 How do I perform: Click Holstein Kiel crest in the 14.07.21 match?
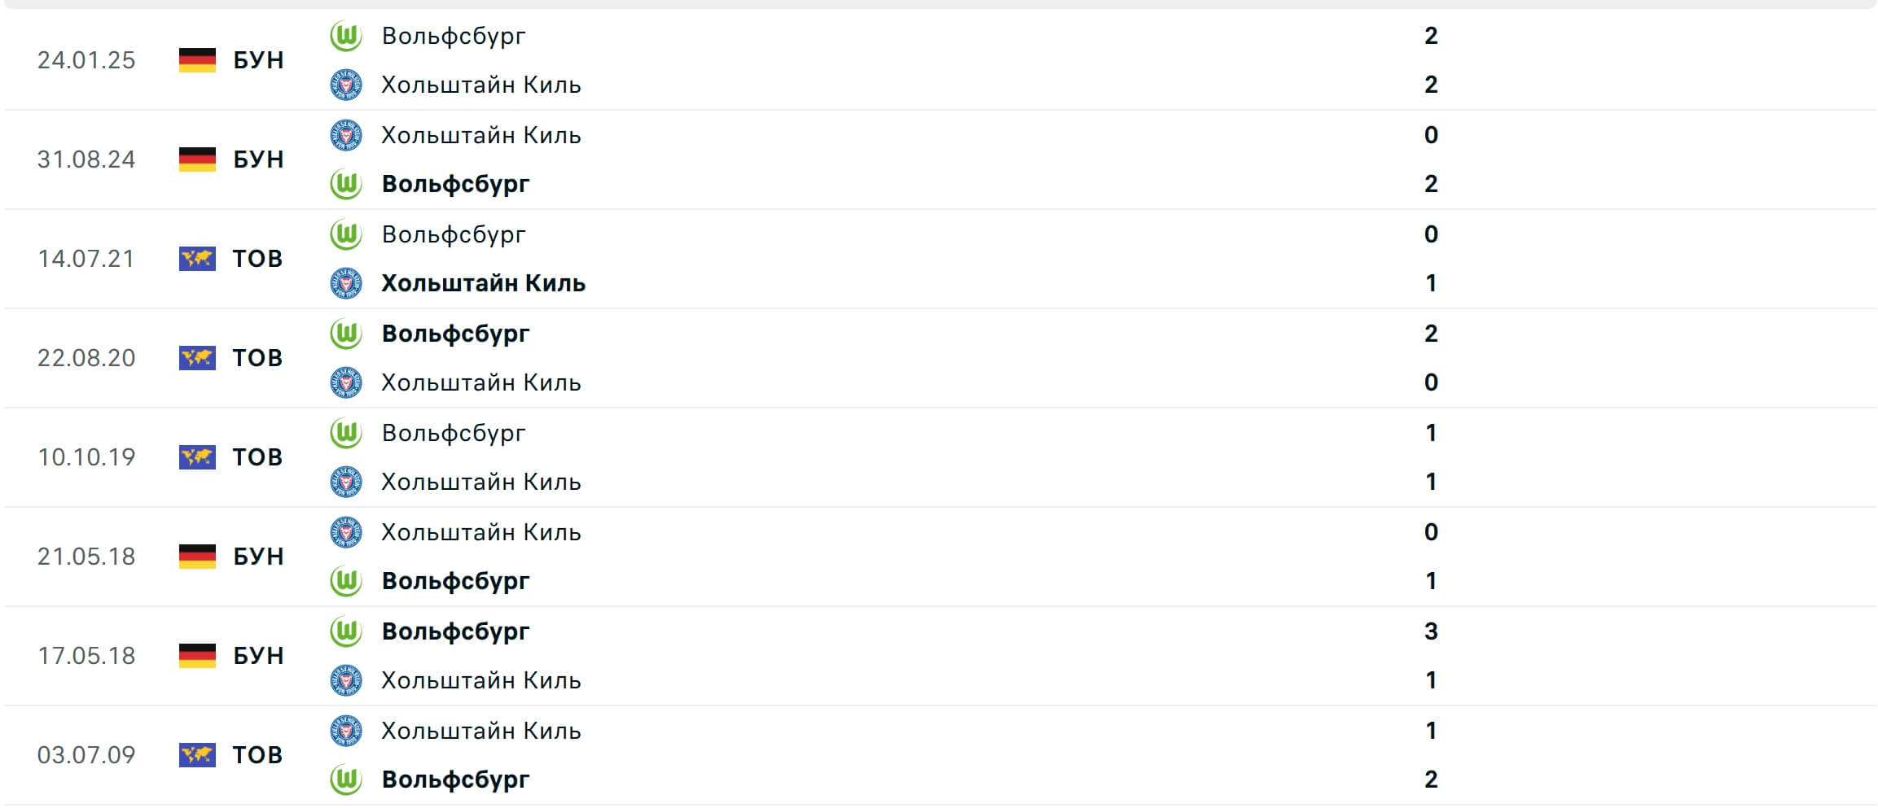[346, 283]
